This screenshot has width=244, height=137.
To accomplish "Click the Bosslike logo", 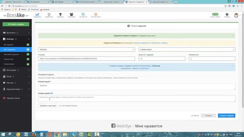I will click(16, 15).
